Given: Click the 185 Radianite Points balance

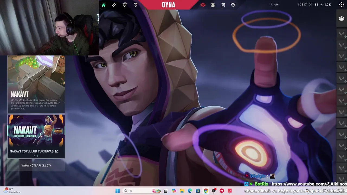Looking at the screenshot, I should [x=313, y=5].
